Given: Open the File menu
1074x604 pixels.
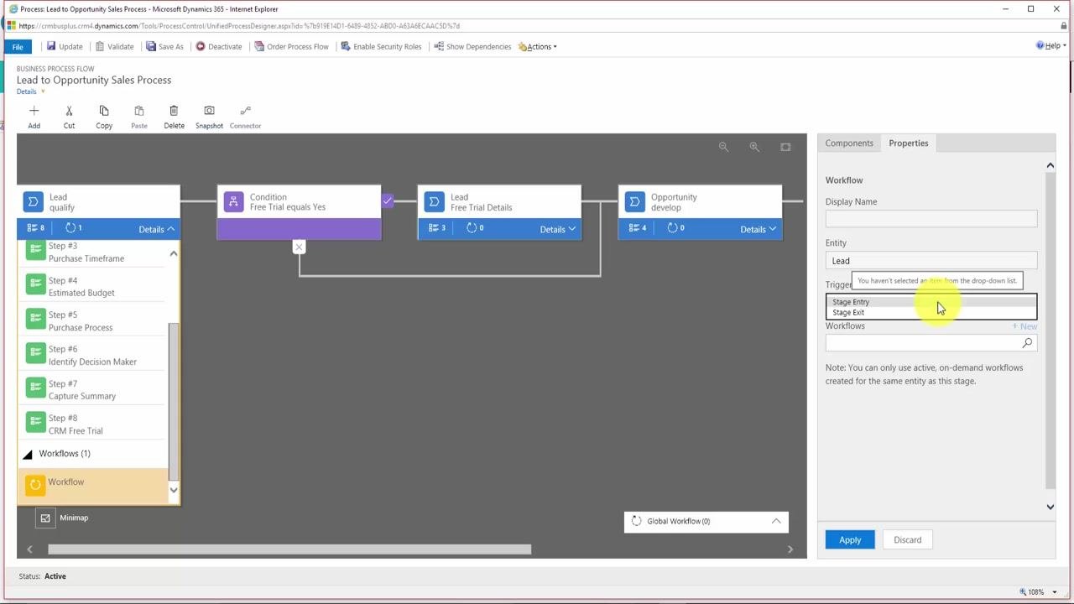Looking at the screenshot, I should 18,47.
